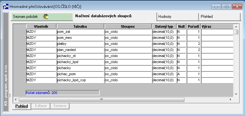The image size is (245, 116).
Task: Select the Načtení databázových sloupců tab
Action: click(115, 16)
